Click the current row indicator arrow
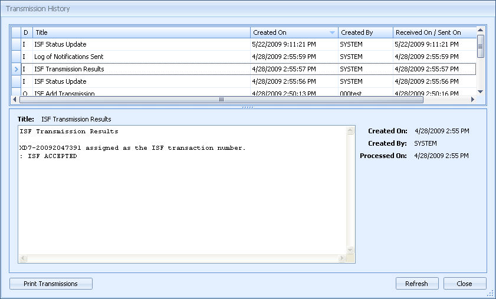Image resolution: width=496 pixels, height=299 pixels. click(16, 69)
